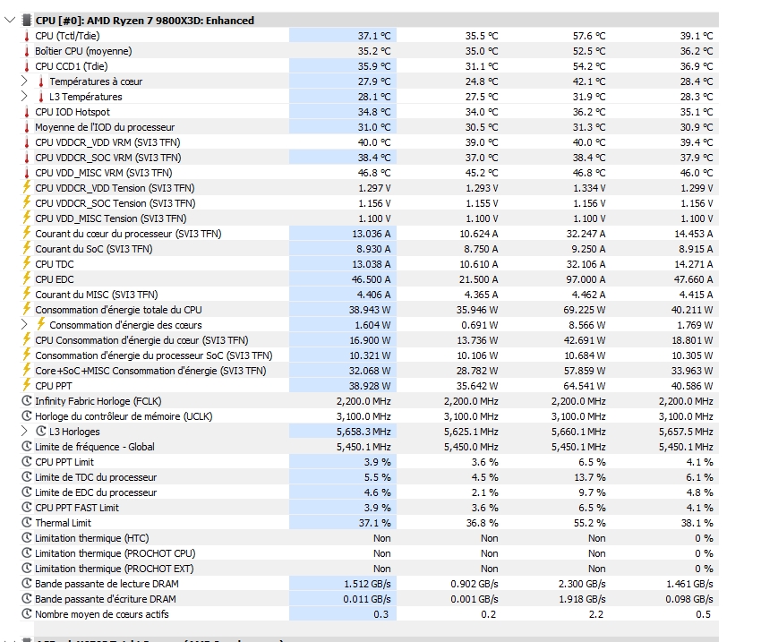Image resolution: width=761 pixels, height=642 pixels.
Task: Click thermometer icon beside CPU CCD1 (Tdie)
Action: tap(27, 66)
